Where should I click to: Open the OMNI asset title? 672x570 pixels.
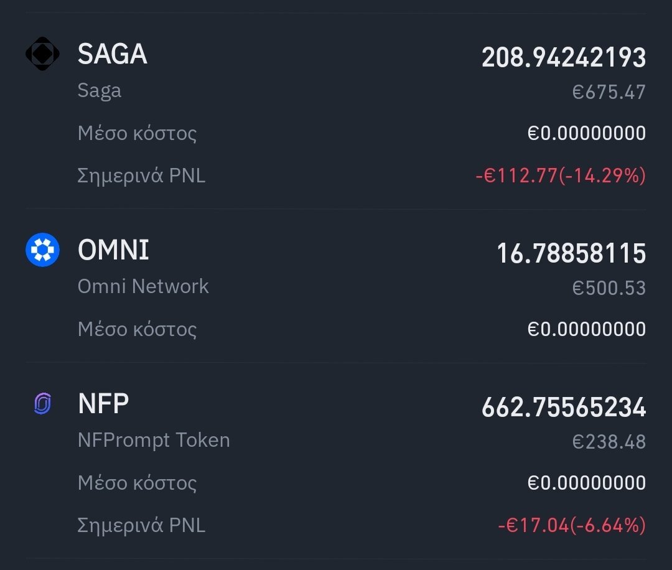click(113, 250)
